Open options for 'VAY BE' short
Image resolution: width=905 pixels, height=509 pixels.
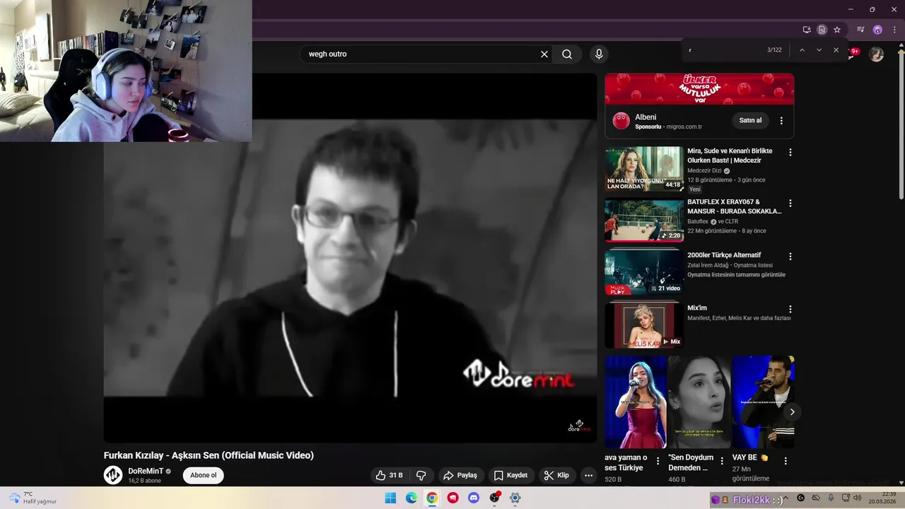(786, 461)
